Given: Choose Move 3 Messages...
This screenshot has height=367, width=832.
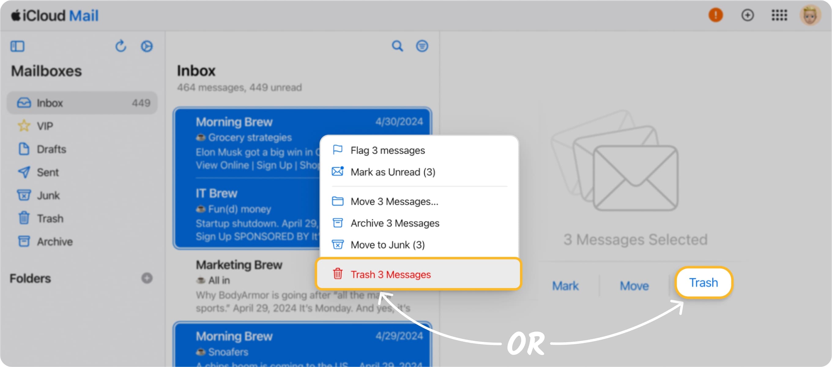Looking at the screenshot, I should coord(419,201).
